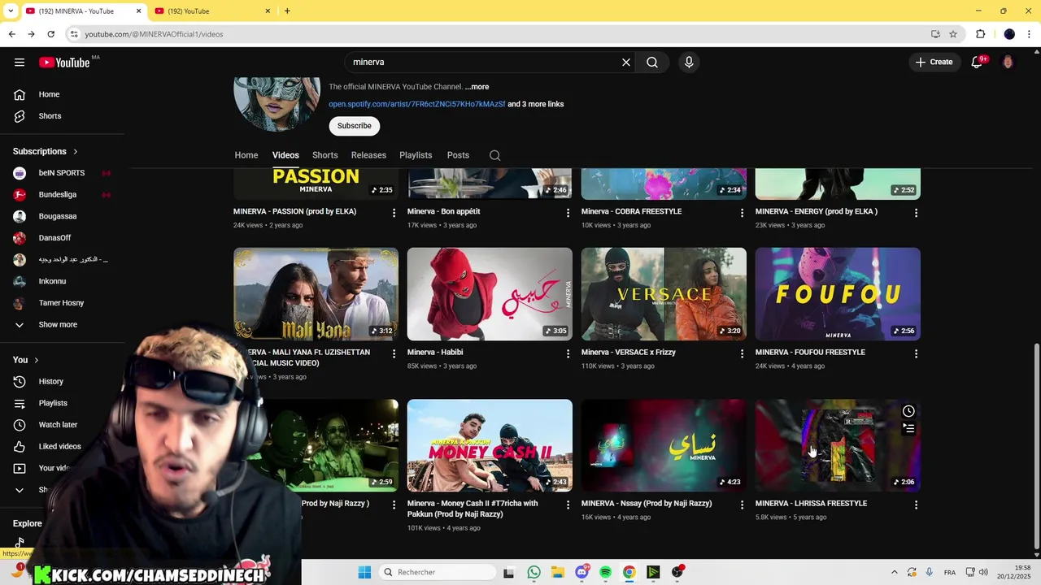This screenshot has width=1041, height=585.
Task: Open options for ENERGY (prod by ELKA)
Action: click(916, 213)
